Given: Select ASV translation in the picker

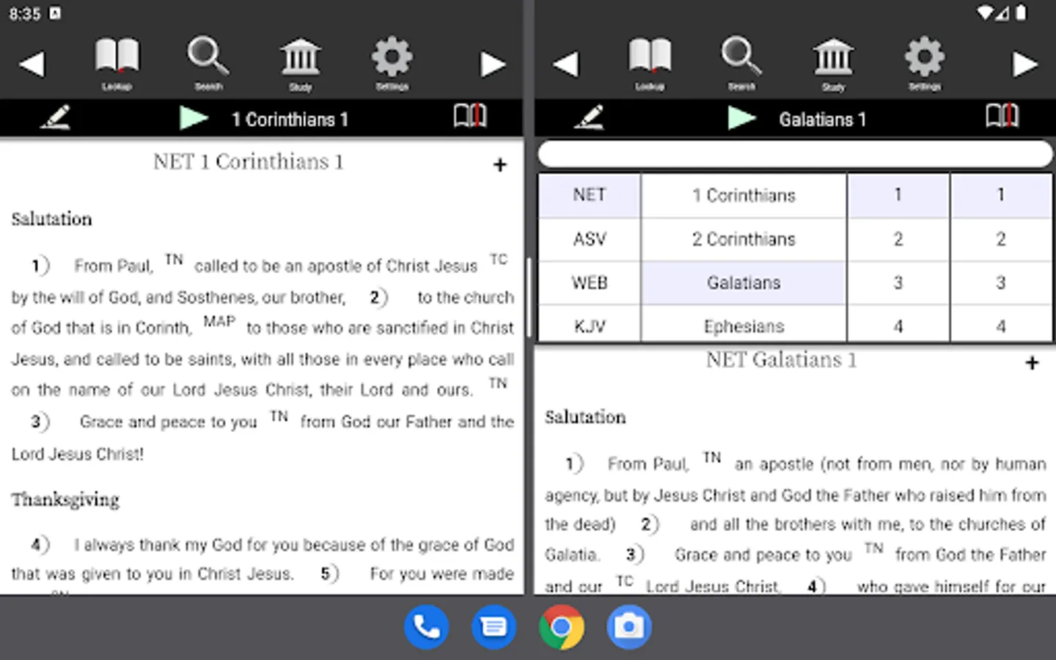Looking at the screenshot, I should (x=590, y=239).
